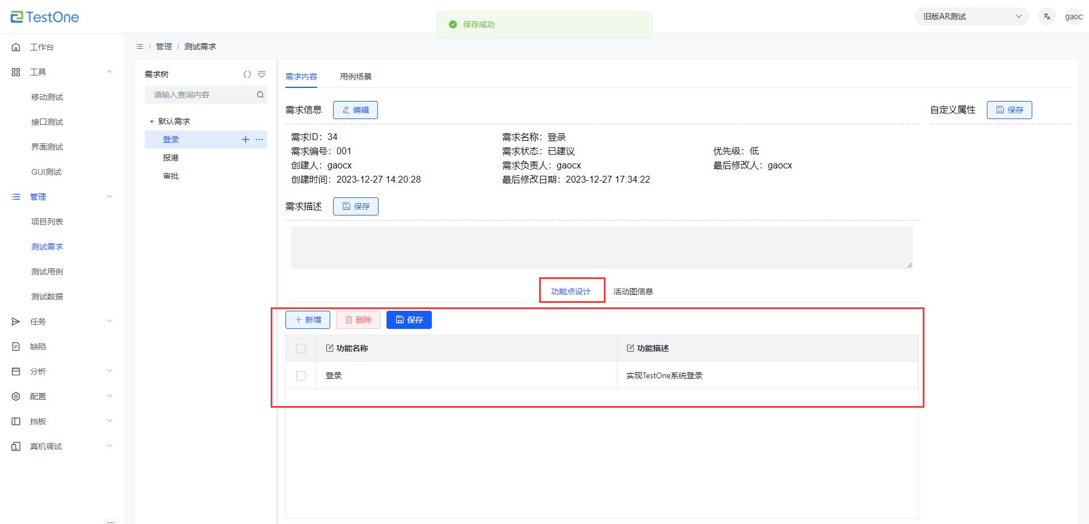Click the search magnifier in requirement tree
Viewport: 1089px width, 524px height.
260,95
